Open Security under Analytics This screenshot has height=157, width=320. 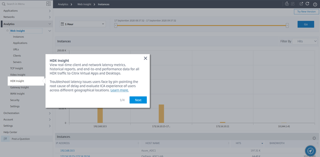(15, 100)
